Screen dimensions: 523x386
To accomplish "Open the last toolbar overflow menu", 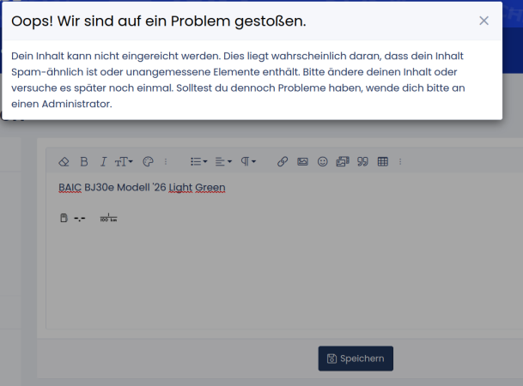I will [400, 161].
